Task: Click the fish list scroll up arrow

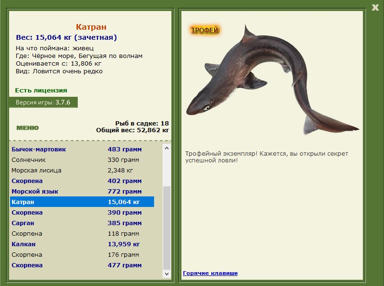Action: (x=167, y=148)
